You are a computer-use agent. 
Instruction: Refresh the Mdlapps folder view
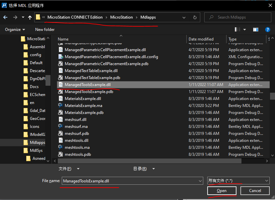tap(195, 17)
